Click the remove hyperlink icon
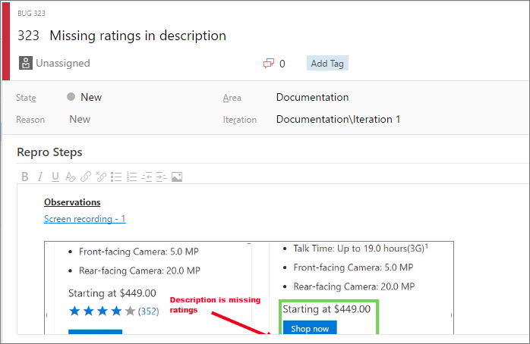This screenshot has height=344, width=530. pos(100,177)
